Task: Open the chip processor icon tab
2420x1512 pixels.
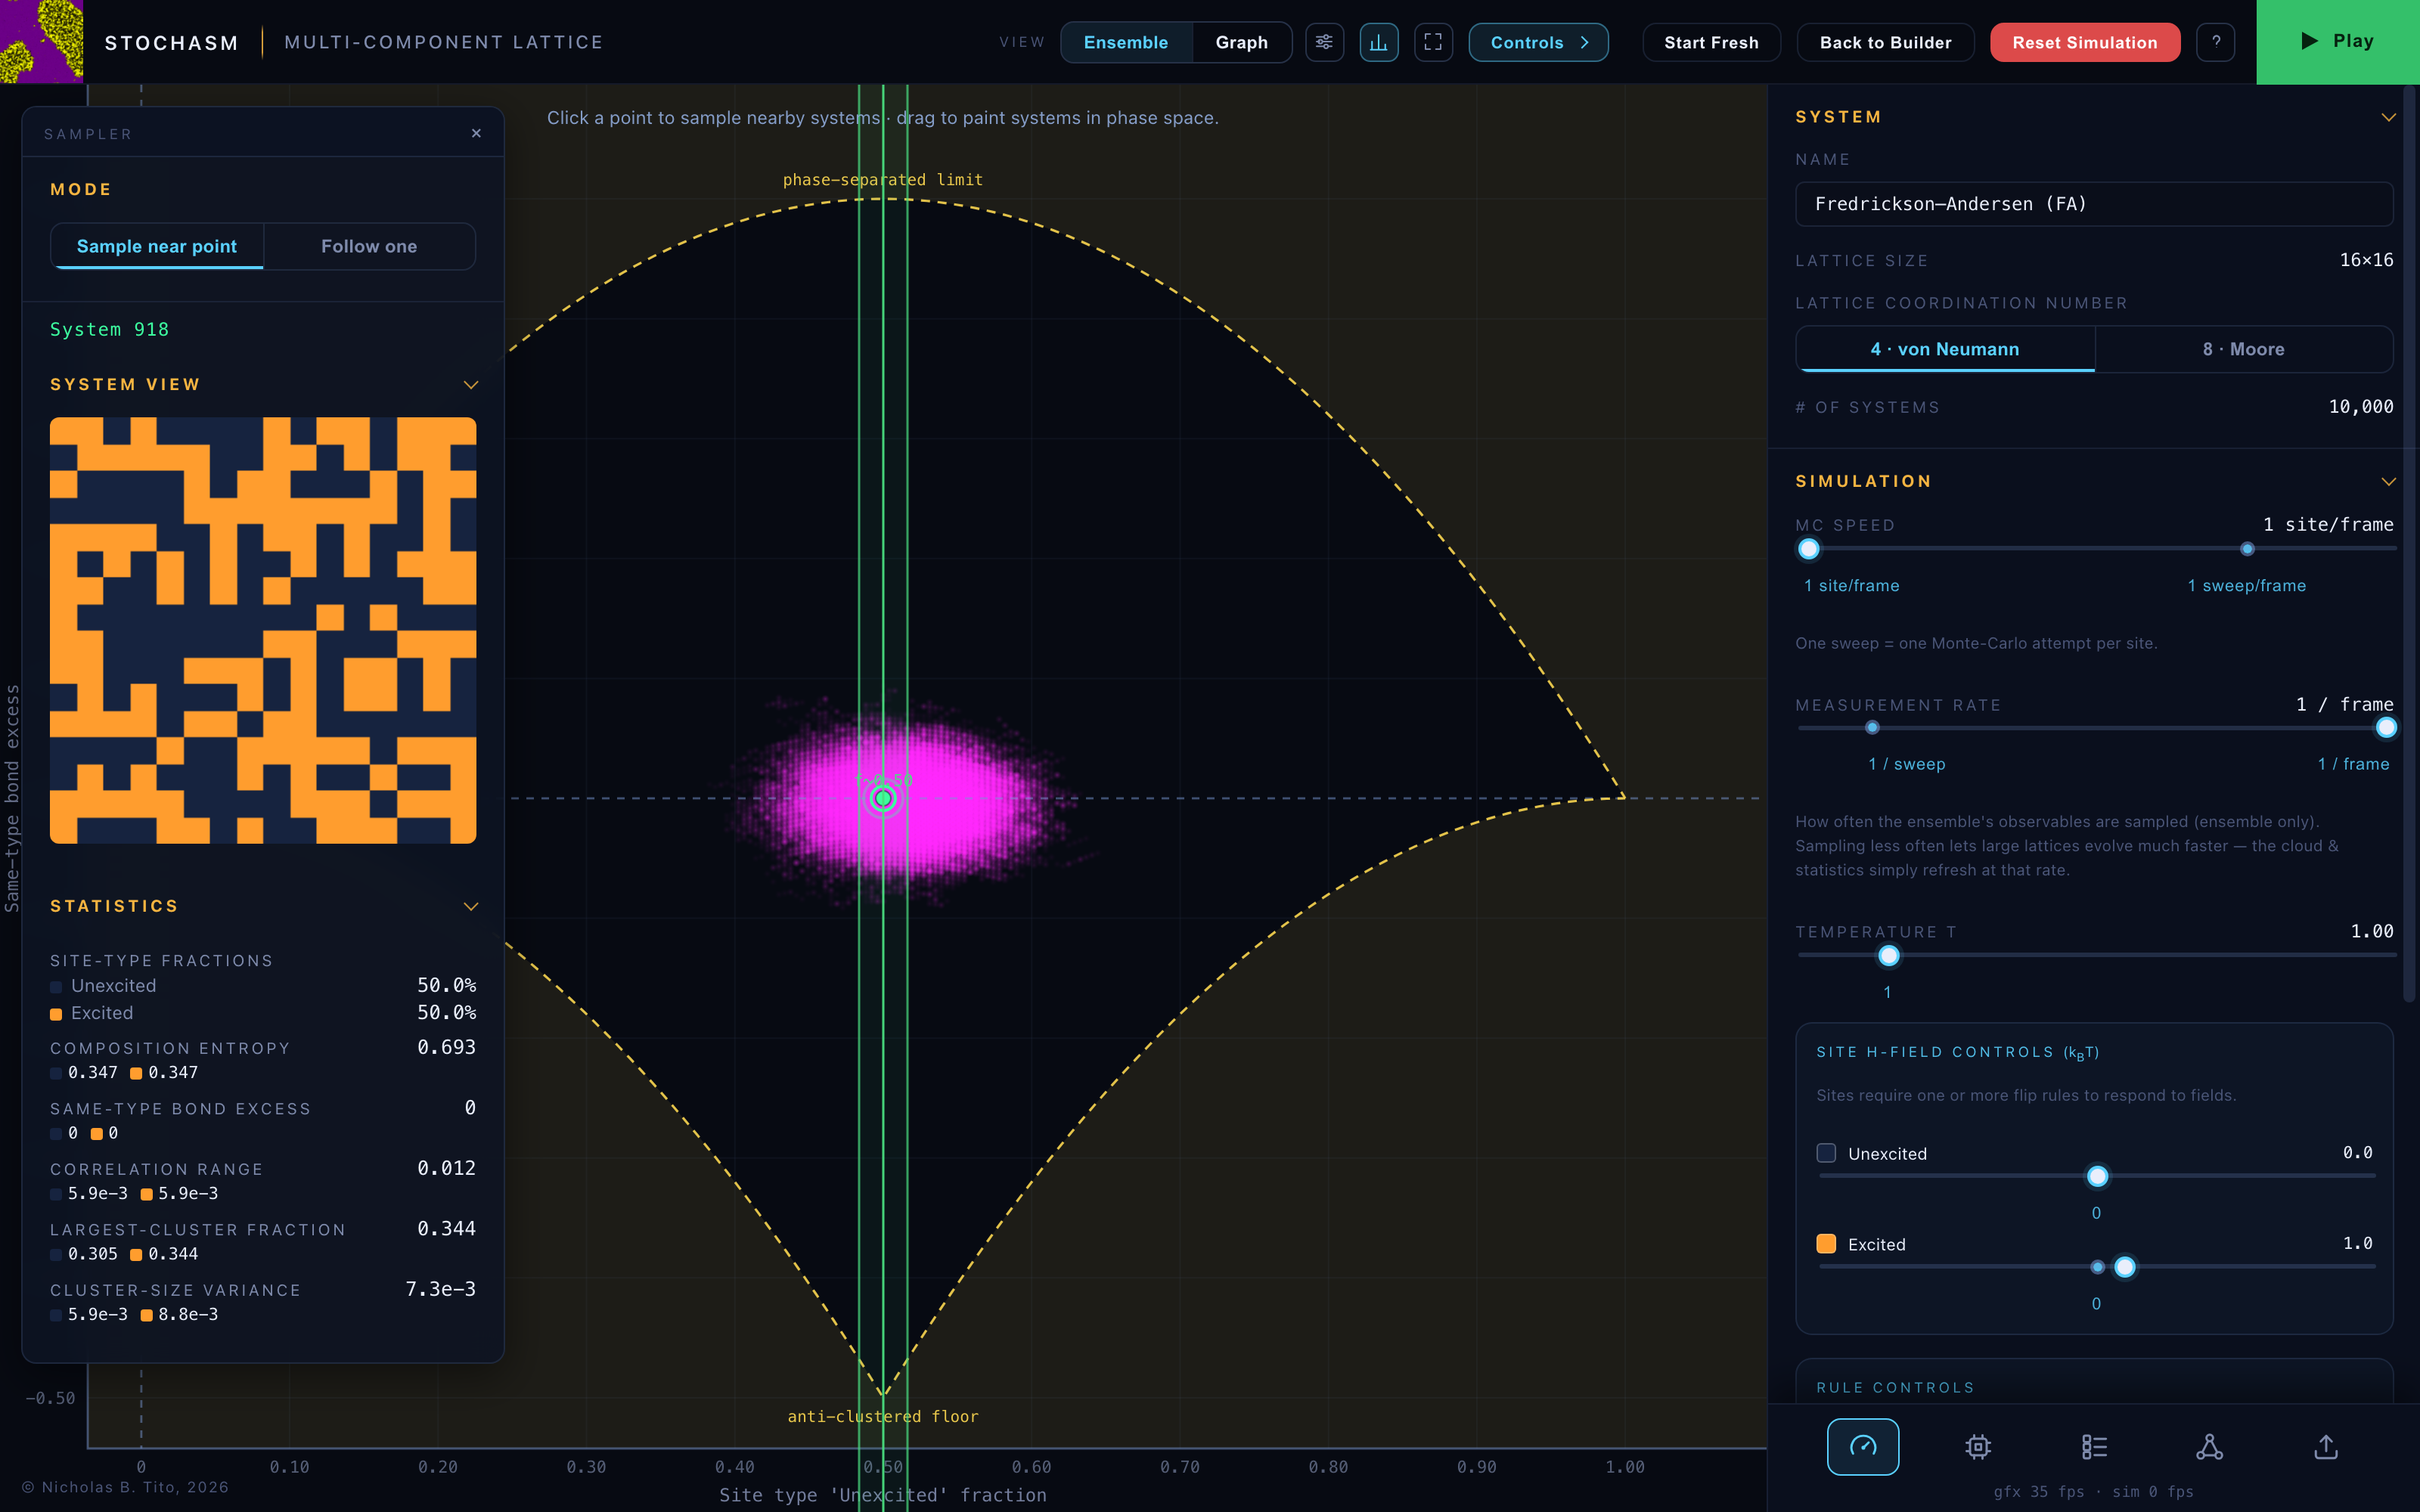Action: click(1978, 1446)
